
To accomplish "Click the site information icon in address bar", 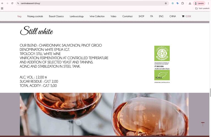I will [x=18, y=3].
